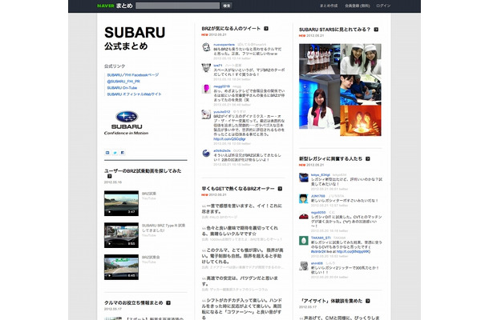This screenshot has height=320, width=489.
Task: Click the first share icon under the logo
Action: point(107,153)
